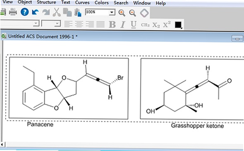The image size is (244, 151).
Task: Click the diamond-shaped toolbar icon
Action: [x=144, y=13]
